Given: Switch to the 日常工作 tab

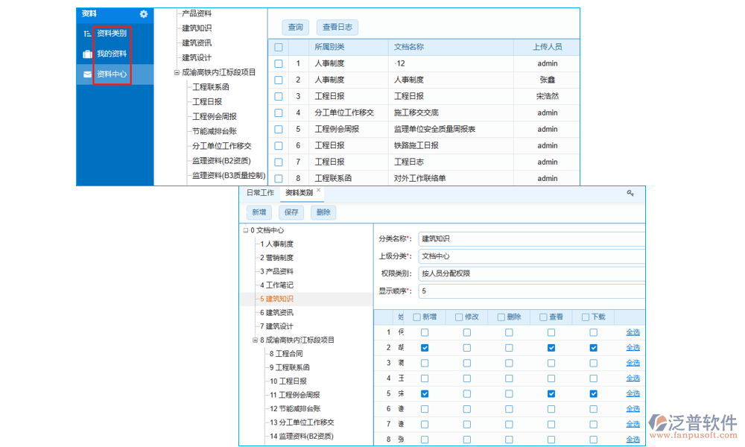Looking at the screenshot, I should (x=260, y=192).
